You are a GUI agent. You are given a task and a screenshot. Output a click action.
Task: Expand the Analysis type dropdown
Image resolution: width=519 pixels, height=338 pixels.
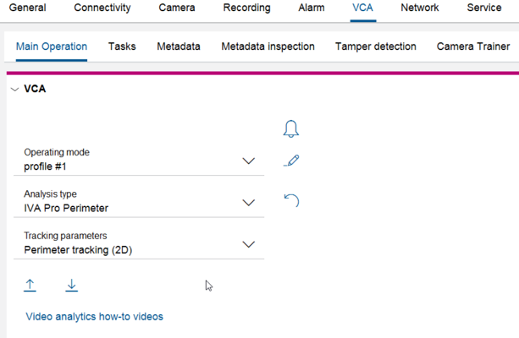[248, 202]
